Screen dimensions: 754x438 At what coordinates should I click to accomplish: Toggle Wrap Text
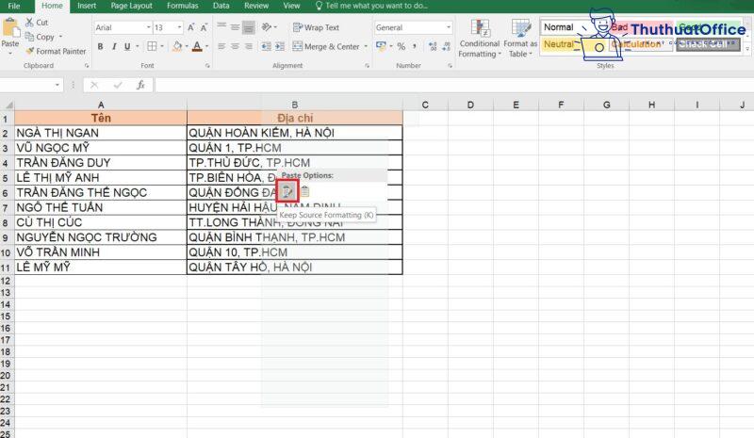coord(316,27)
